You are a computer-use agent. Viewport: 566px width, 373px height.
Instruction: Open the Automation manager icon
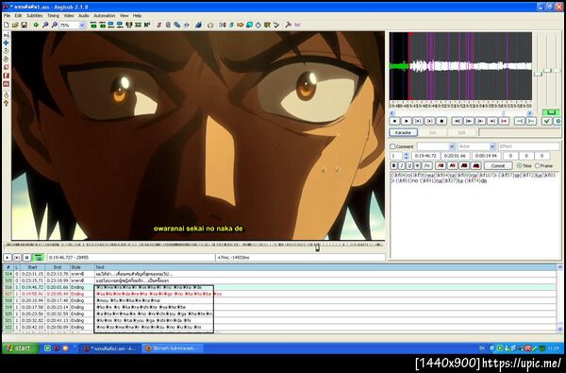tap(198, 25)
